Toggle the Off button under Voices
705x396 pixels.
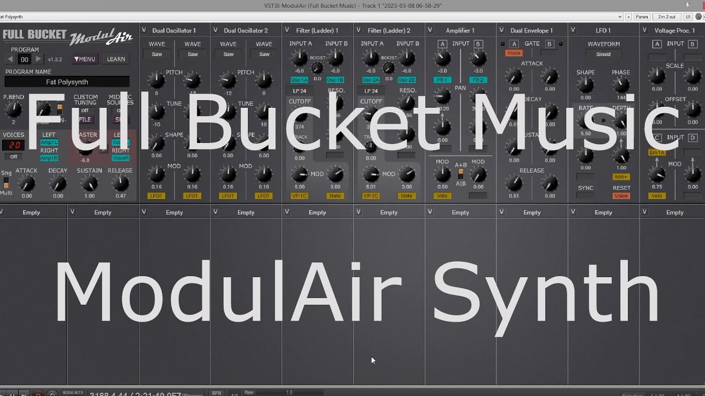[x=13, y=157]
